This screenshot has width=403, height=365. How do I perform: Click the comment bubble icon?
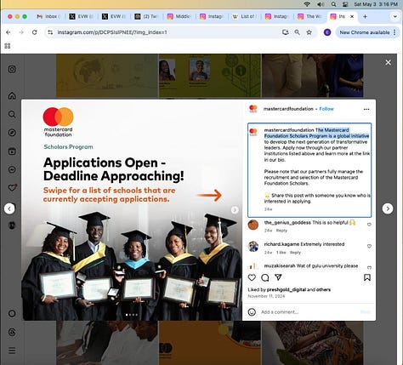pos(265,277)
